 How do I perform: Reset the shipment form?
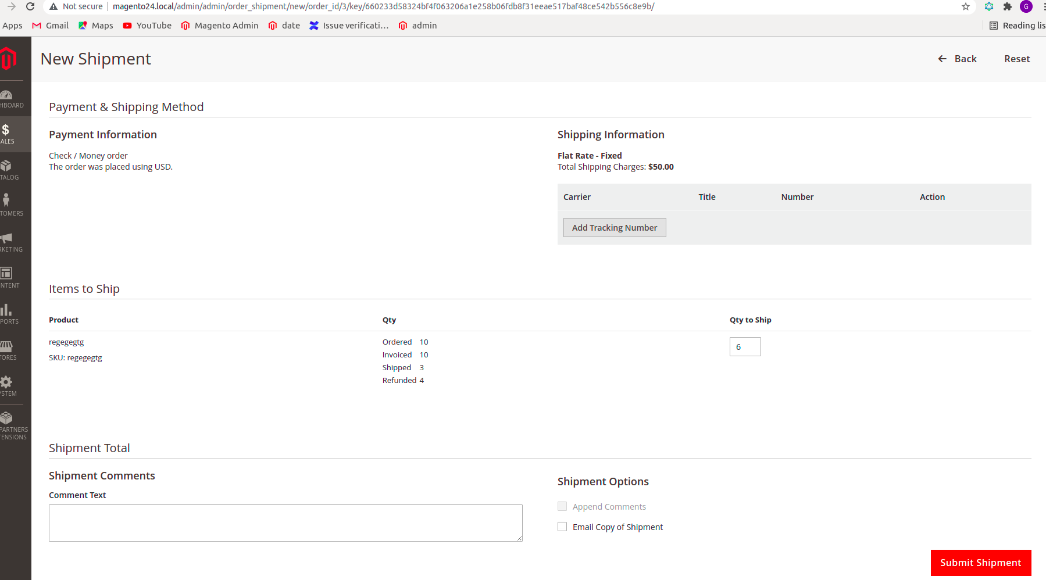pyautogui.click(x=1016, y=59)
